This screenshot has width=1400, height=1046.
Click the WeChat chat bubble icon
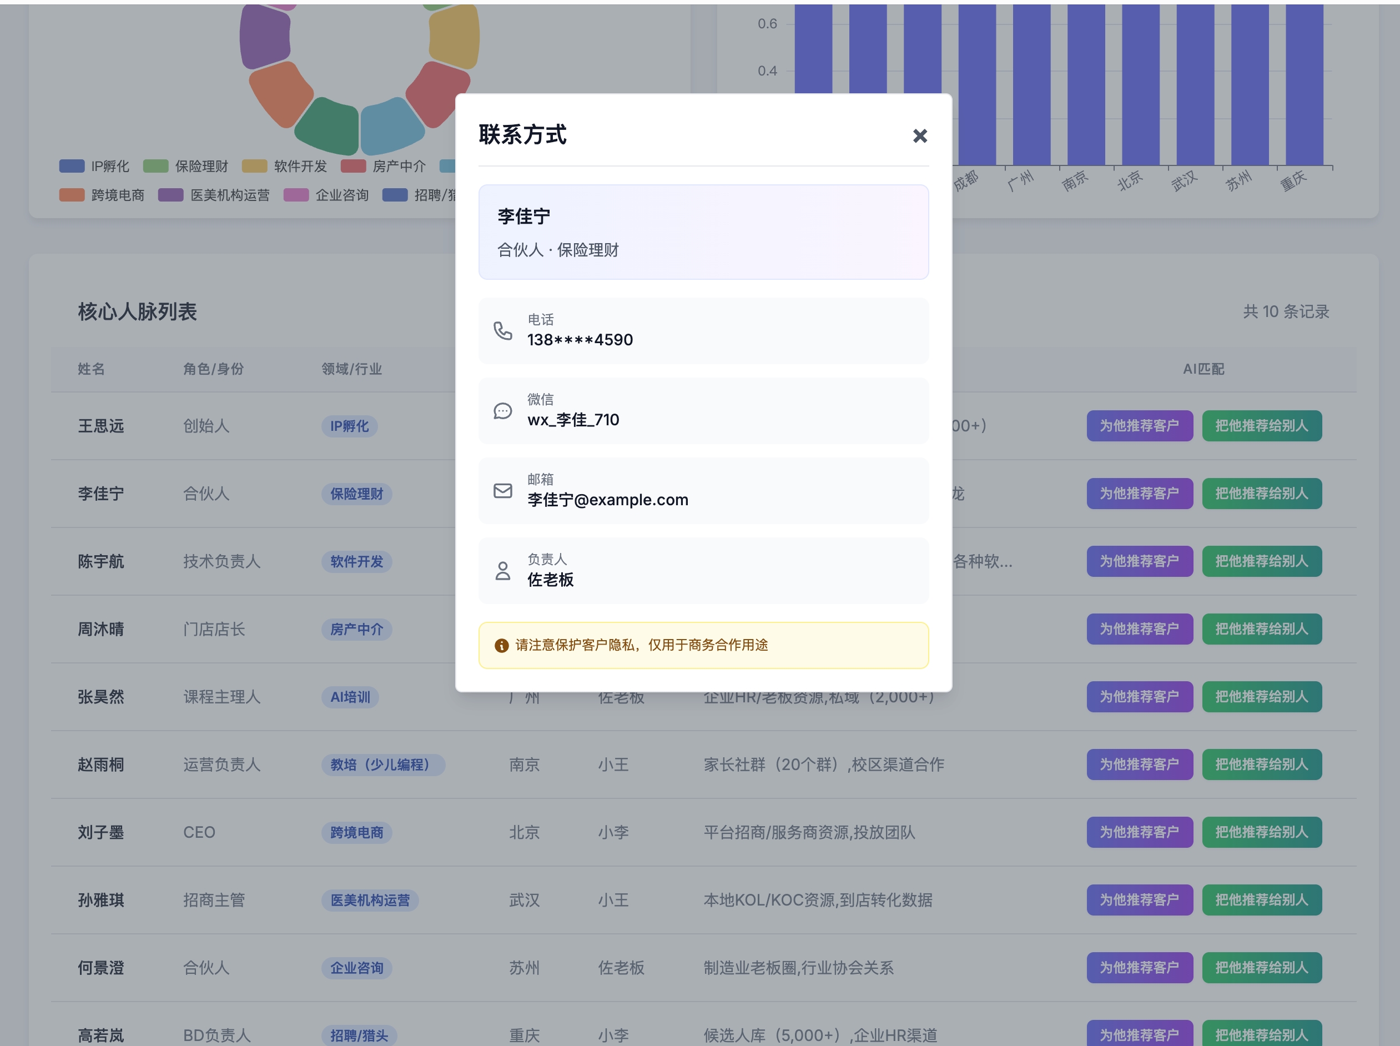coord(502,411)
